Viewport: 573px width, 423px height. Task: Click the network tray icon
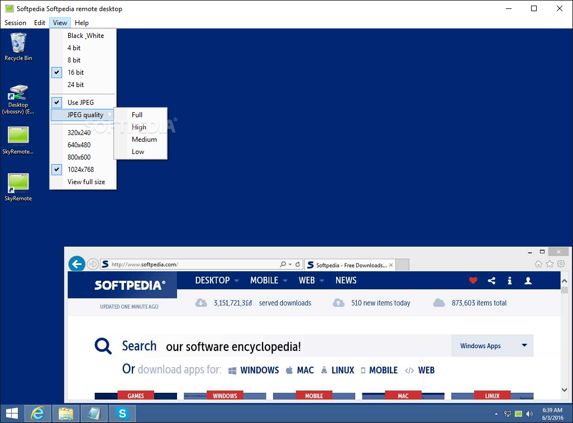tap(507, 414)
